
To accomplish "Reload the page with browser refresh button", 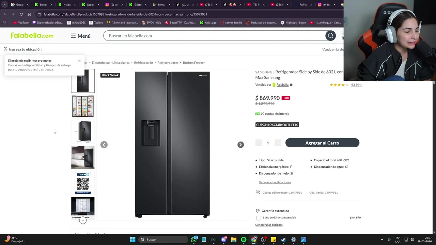I will [x=21, y=14].
